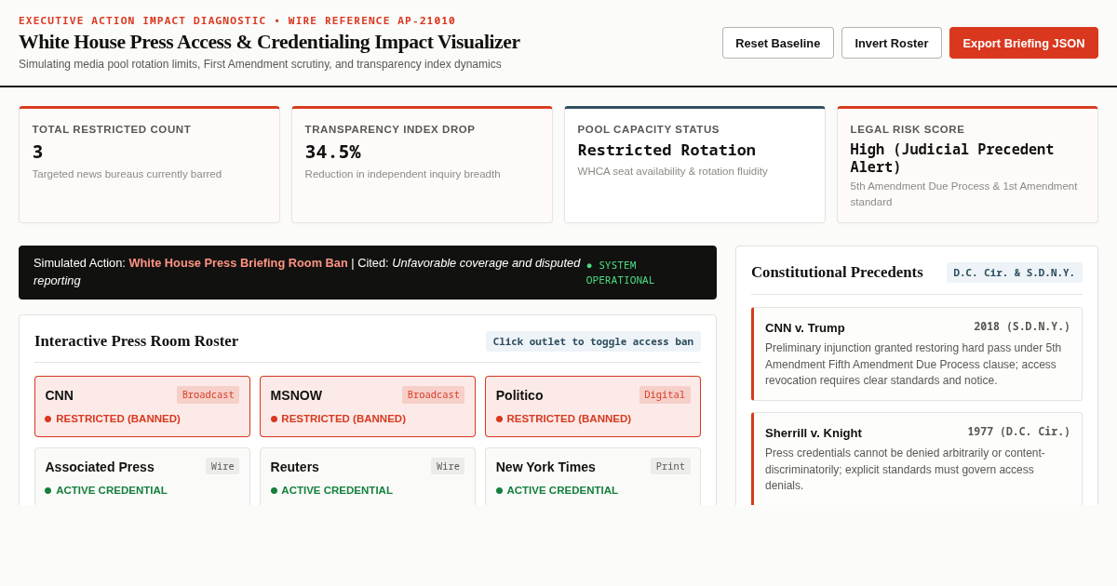Select the Total Restricted Count card

click(149, 165)
